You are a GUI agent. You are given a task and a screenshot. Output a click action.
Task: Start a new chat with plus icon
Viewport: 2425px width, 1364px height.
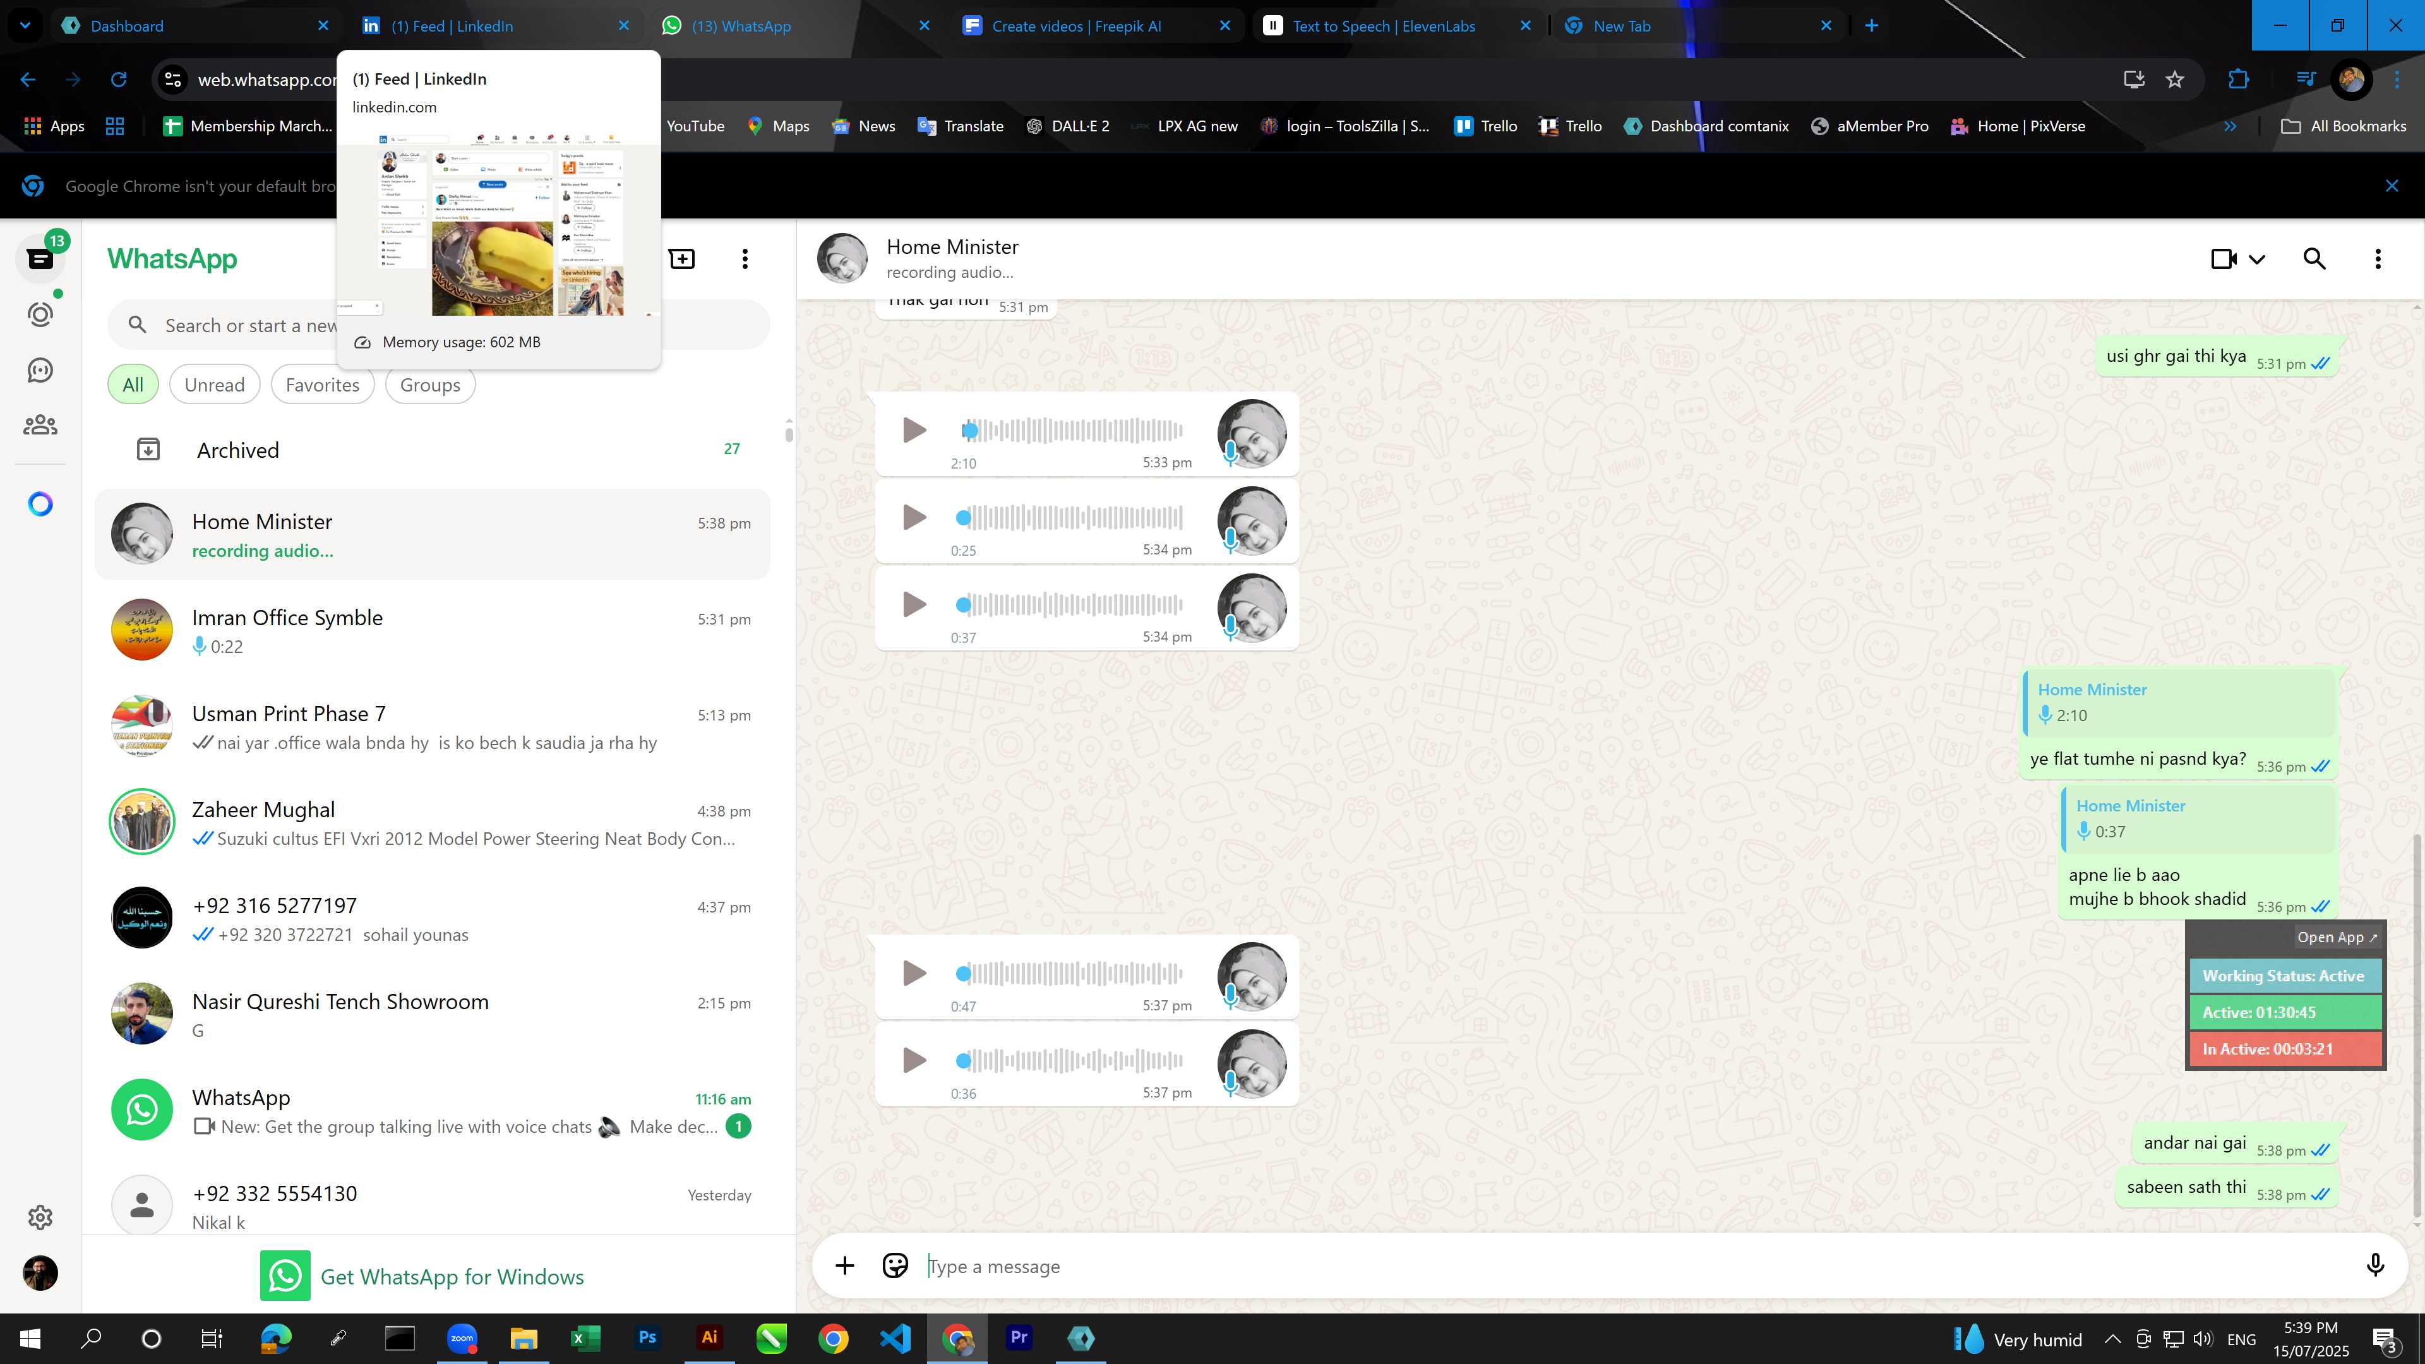coord(681,259)
